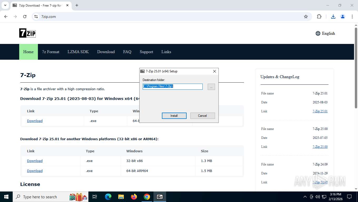Switch to 7-Zip installer in taskbar
This screenshot has height=202, width=358.
[160, 197]
